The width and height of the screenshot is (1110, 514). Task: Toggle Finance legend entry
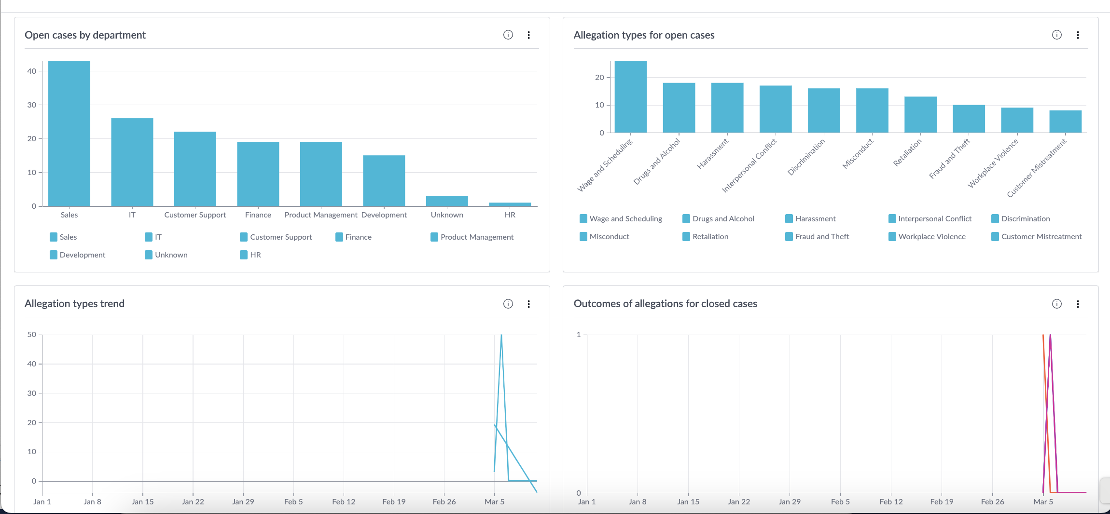click(x=354, y=237)
